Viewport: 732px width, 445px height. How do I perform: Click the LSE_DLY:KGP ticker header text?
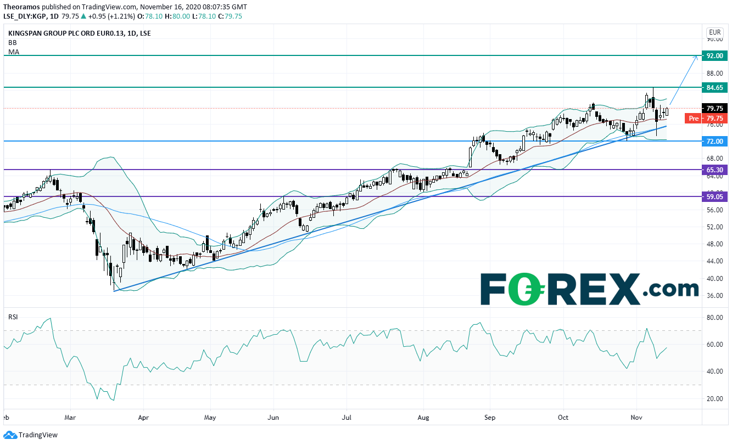[26, 16]
